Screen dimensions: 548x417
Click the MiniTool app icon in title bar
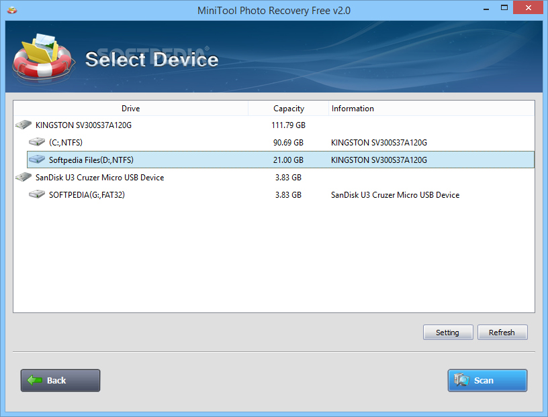12,10
